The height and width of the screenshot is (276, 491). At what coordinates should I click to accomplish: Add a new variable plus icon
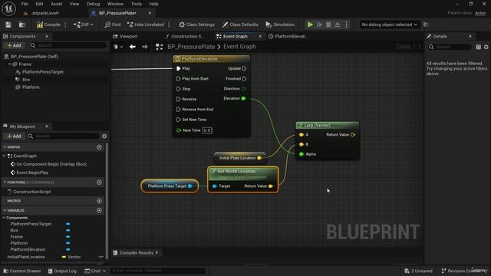tap(99, 210)
